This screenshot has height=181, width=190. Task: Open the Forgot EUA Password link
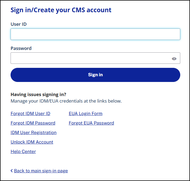tap(91, 123)
